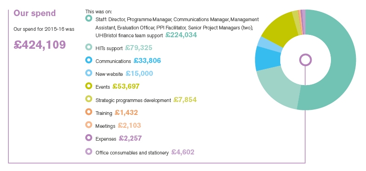This screenshot has width=366, height=171.
Task: Click the £224,034 staff amount
Action: pos(181,35)
